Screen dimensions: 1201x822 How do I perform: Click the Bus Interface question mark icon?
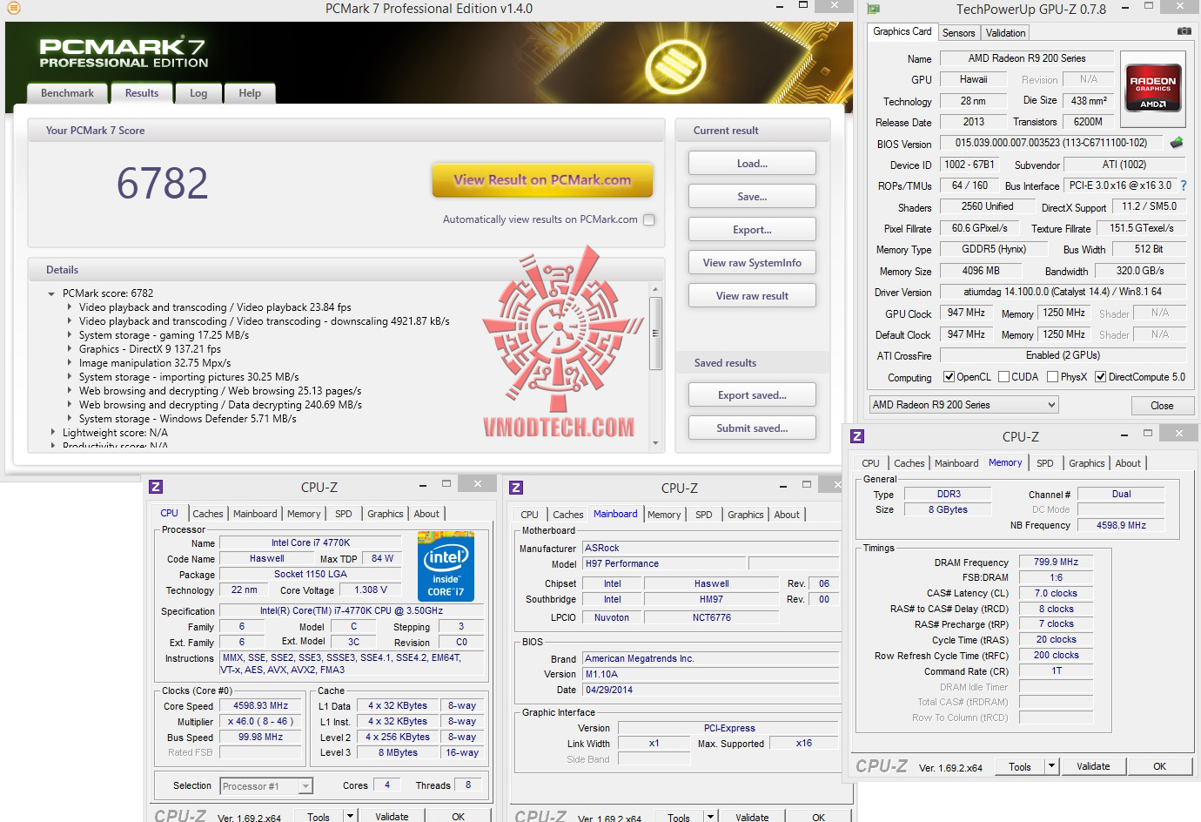pyautogui.click(x=1184, y=185)
